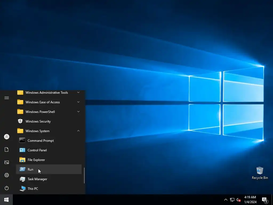Launch the "Task Manager" label

click(x=37, y=179)
